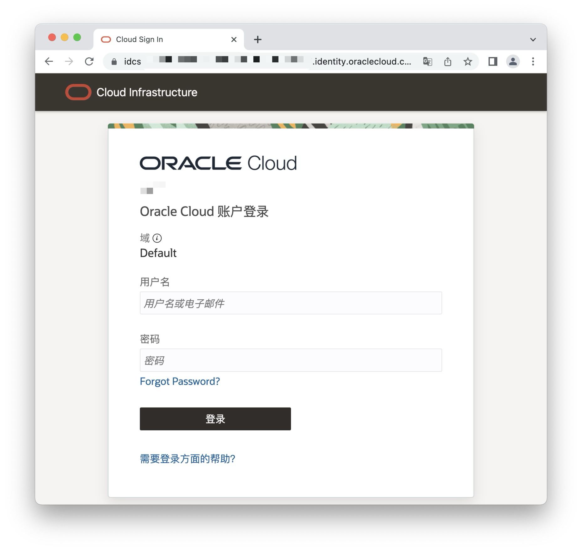This screenshot has height=551, width=582.
Task: Click the 用户名 field label
Action: pos(155,282)
